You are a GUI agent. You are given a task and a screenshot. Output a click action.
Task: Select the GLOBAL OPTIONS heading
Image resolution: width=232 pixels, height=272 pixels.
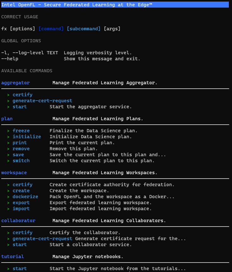click(21, 41)
